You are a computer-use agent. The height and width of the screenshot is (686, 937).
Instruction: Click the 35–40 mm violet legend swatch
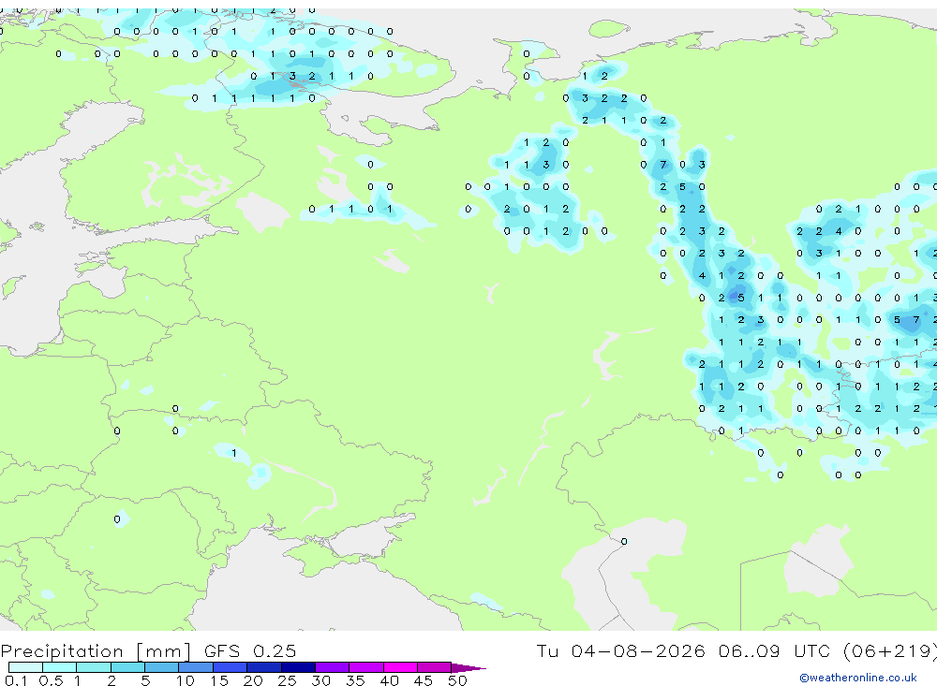pyautogui.click(x=365, y=667)
